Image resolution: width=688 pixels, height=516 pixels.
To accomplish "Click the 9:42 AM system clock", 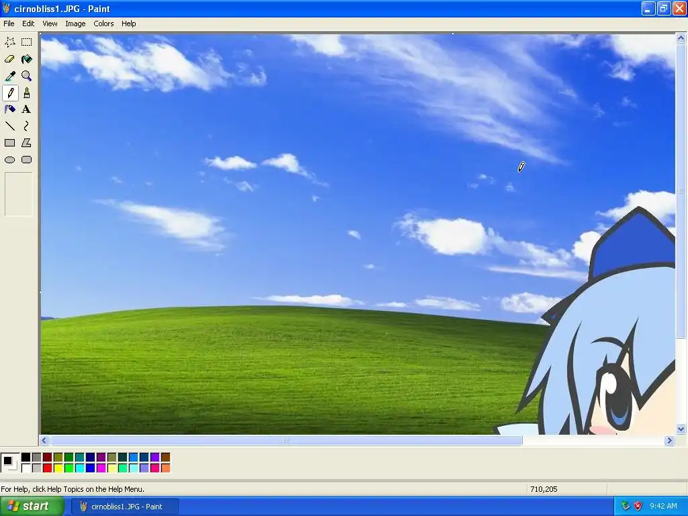I will click(663, 507).
